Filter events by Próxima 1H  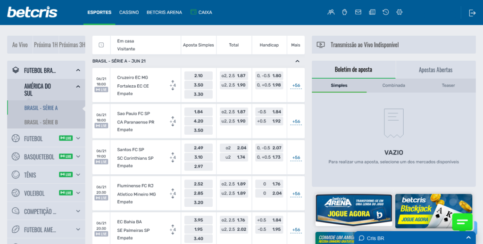46,45
